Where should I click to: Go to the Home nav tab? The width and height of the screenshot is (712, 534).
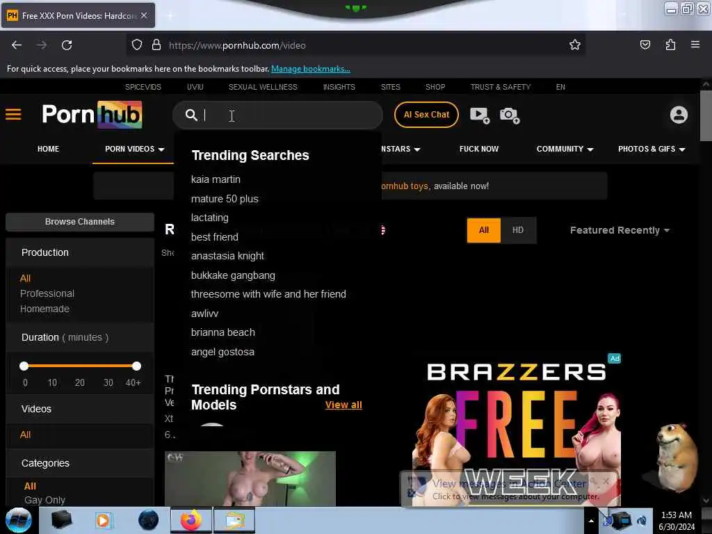[x=48, y=149]
